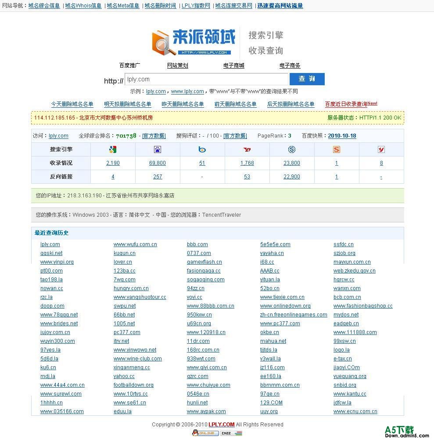
Task: Open 域名Whois信息 navigation link
Action: tap(83, 6)
